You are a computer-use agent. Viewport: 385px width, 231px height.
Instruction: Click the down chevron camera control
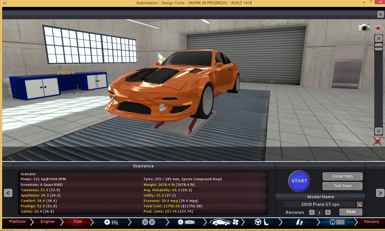(378, 131)
